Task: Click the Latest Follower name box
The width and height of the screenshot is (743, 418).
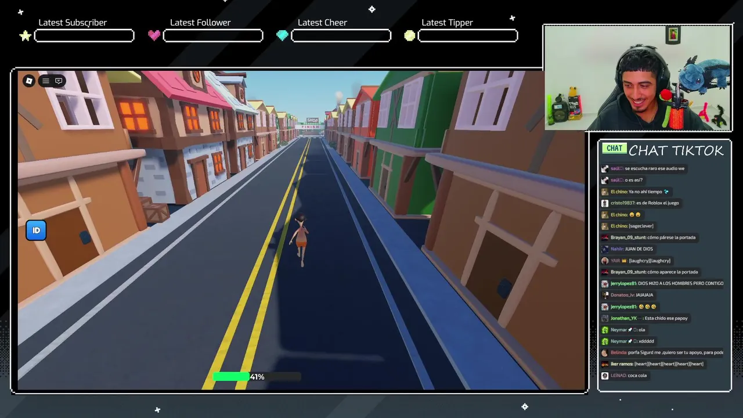Action: click(213, 36)
